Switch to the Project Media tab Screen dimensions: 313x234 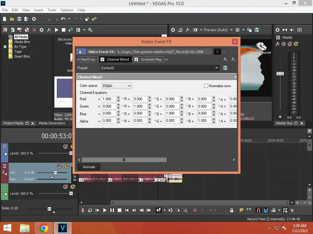pyautogui.click(x=13, y=123)
